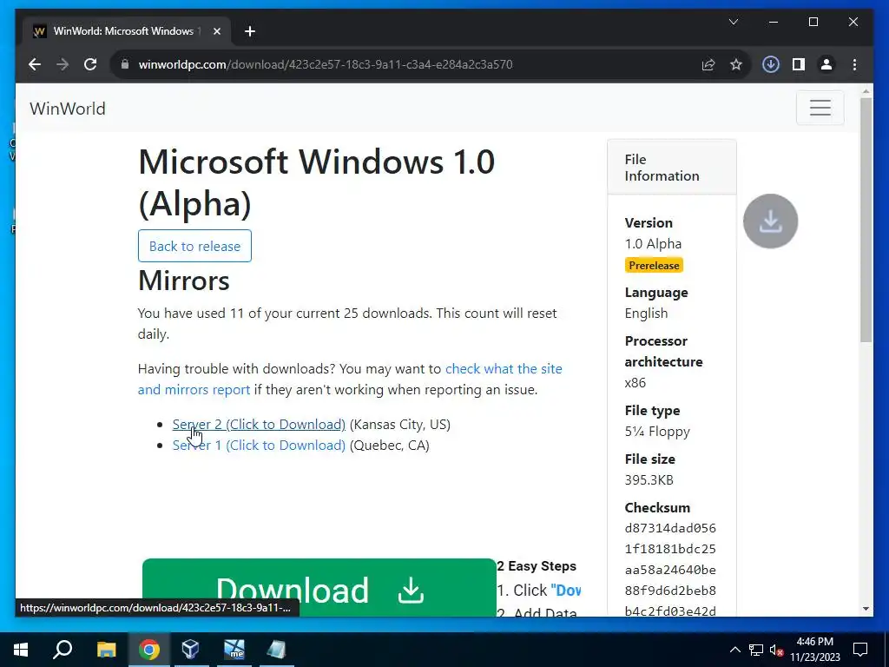
Task: Switch to Chrome in the taskbar
Action: (x=148, y=650)
